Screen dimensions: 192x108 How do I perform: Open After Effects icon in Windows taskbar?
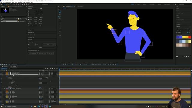46,106
